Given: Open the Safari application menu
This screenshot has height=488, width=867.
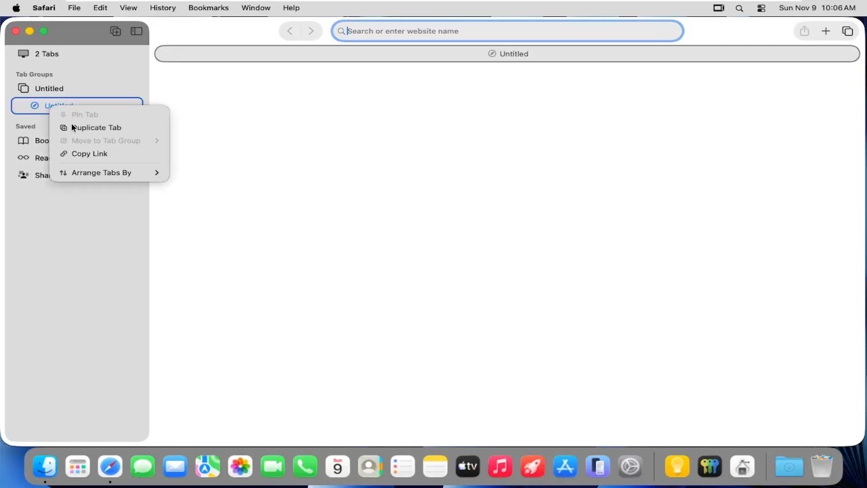Looking at the screenshot, I should (44, 8).
